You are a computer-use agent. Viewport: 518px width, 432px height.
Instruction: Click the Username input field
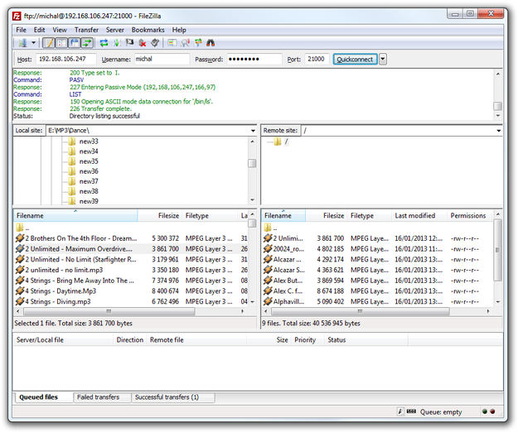[162, 59]
